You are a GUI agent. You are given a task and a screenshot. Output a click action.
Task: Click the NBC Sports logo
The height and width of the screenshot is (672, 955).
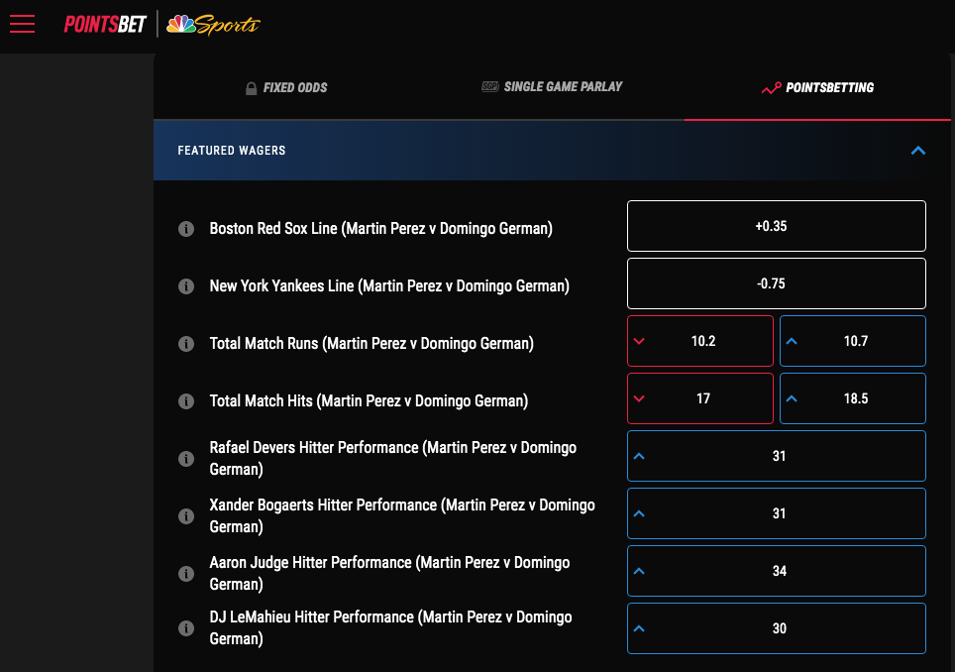click(214, 25)
